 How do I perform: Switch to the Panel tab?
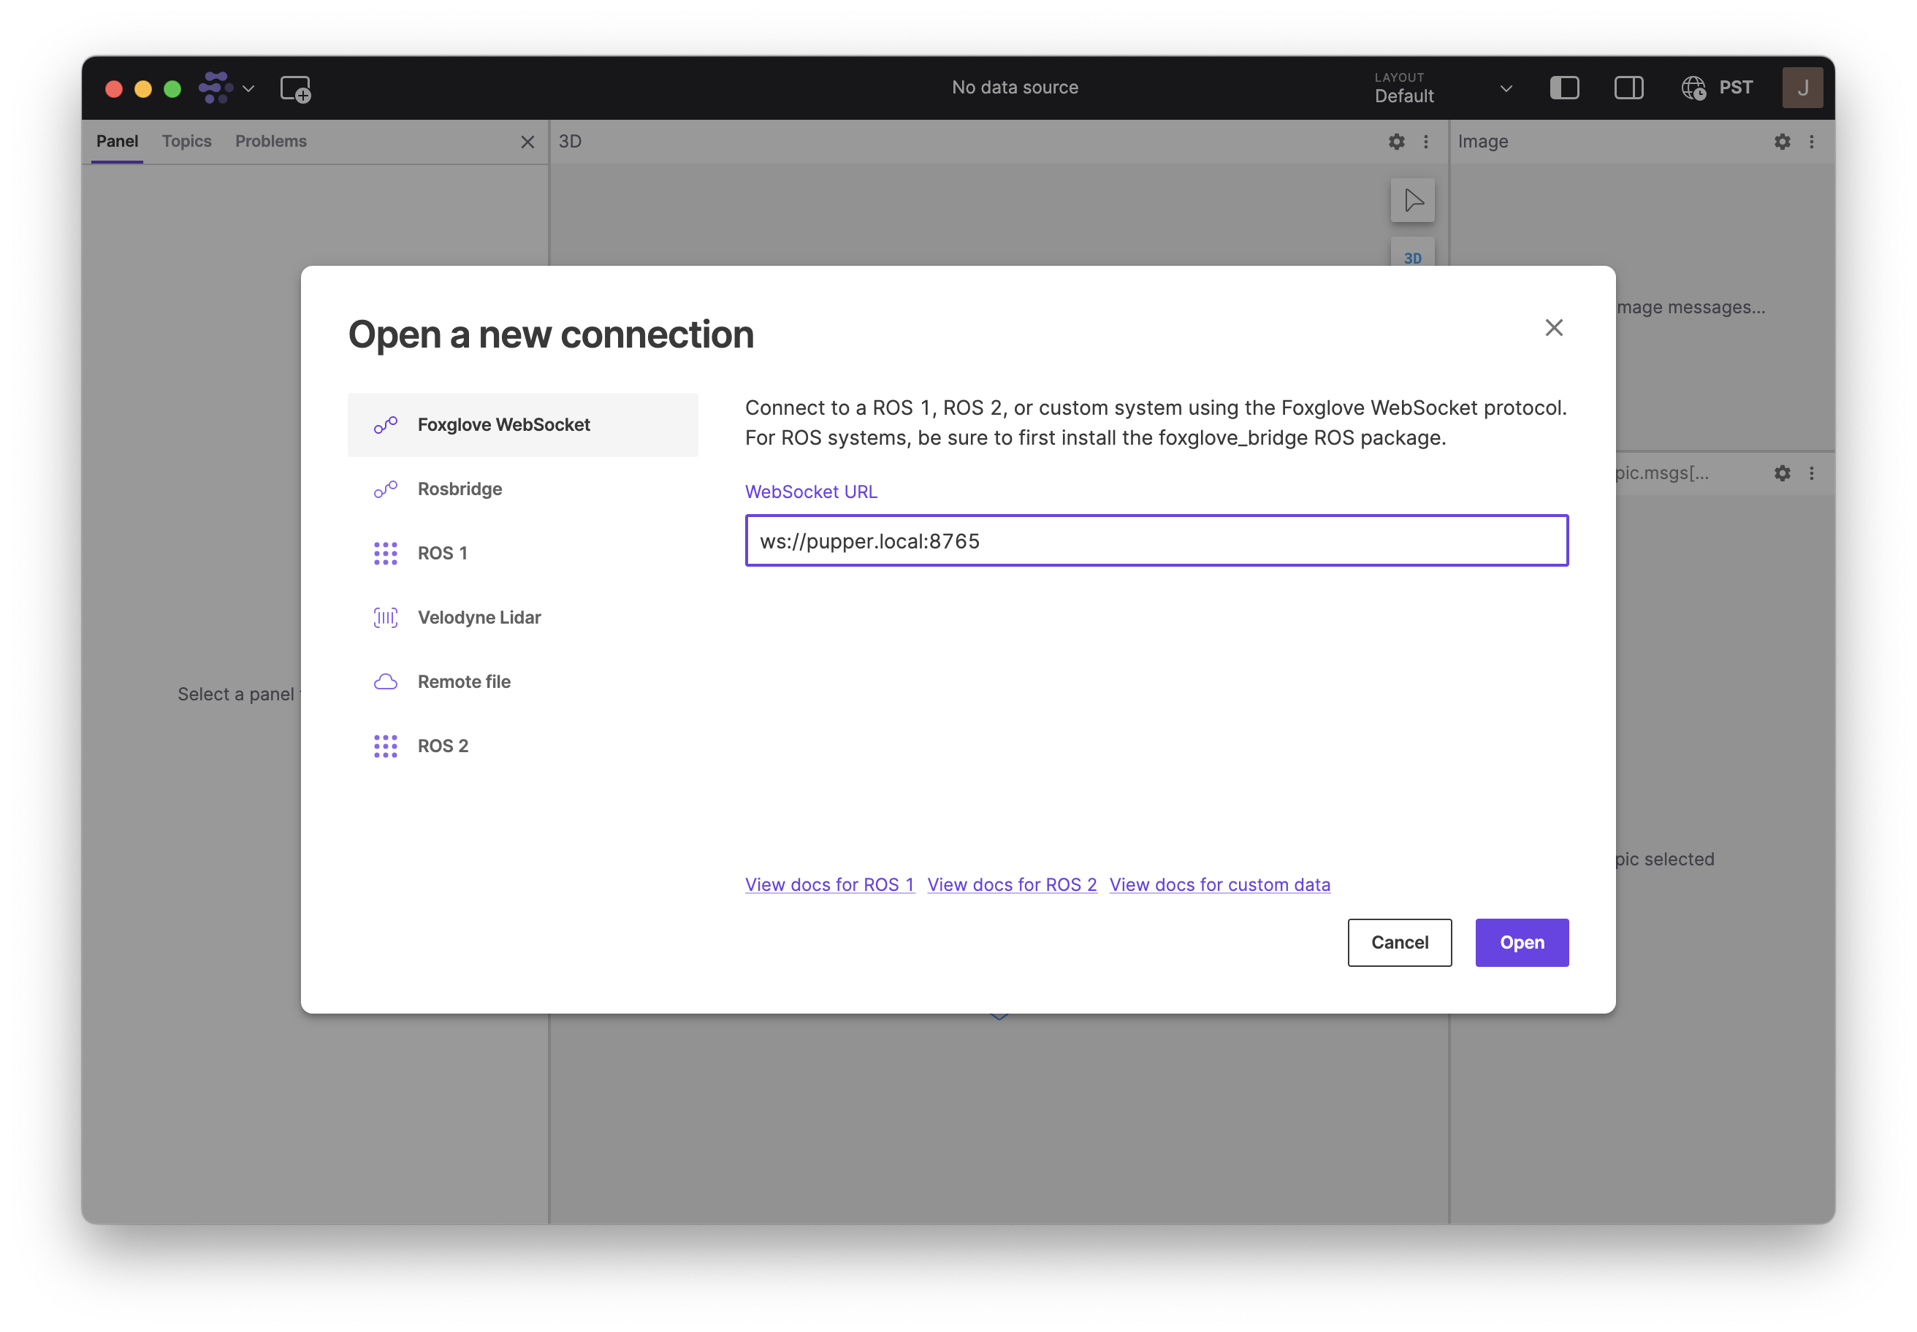(117, 141)
